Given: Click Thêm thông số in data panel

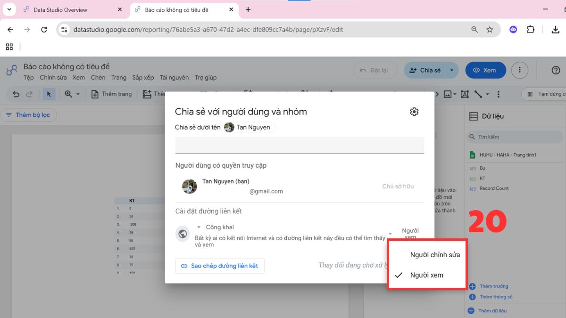Looking at the screenshot, I should point(491,297).
